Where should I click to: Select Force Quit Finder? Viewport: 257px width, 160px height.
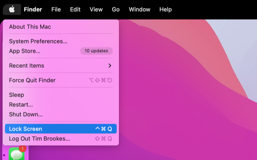pyautogui.click(x=61, y=80)
